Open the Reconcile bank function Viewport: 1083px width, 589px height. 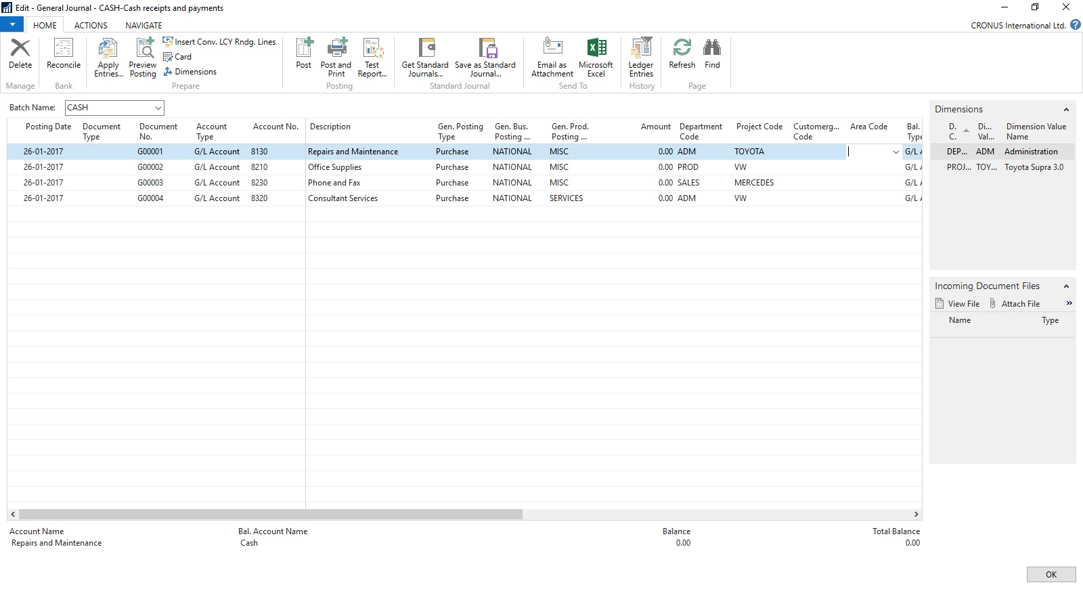tap(63, 49)
